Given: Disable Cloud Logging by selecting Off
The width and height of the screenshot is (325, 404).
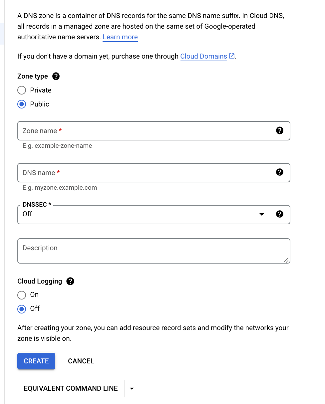Looking at the screenshot, I should tap(21, 309).
